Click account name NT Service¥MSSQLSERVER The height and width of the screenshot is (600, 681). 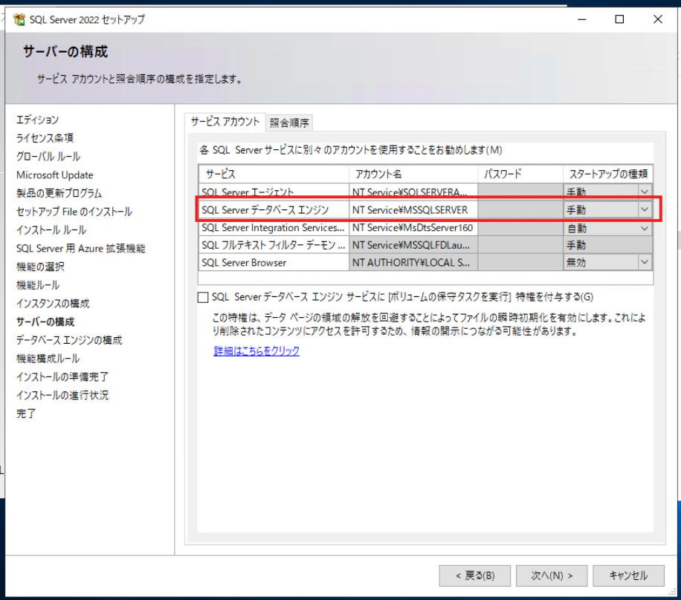413,210
